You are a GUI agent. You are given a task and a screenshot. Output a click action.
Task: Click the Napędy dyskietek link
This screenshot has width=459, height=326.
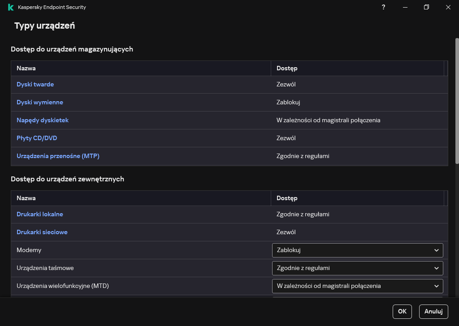pos(43,120)
